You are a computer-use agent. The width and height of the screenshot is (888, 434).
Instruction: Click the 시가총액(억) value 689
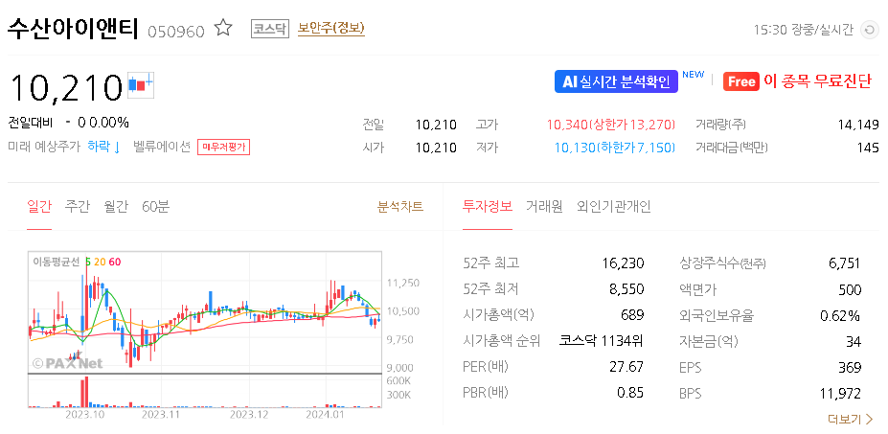tap(632, 315)
